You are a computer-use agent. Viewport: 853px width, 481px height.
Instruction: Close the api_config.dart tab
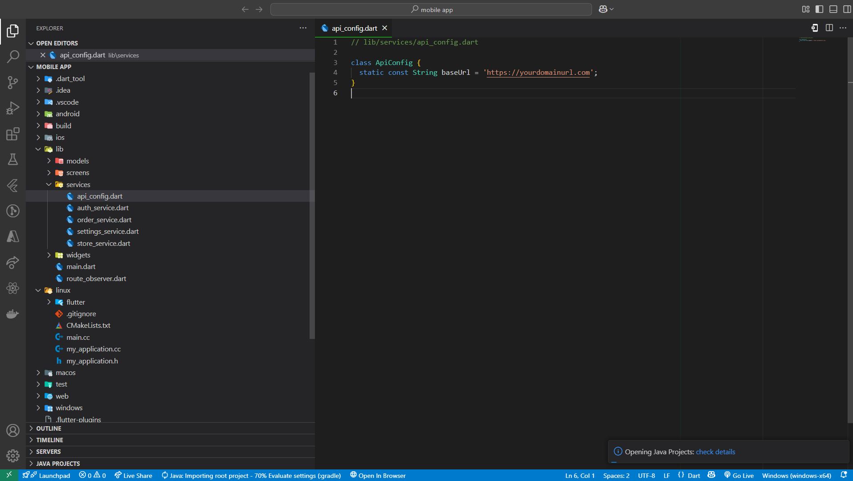384,28
